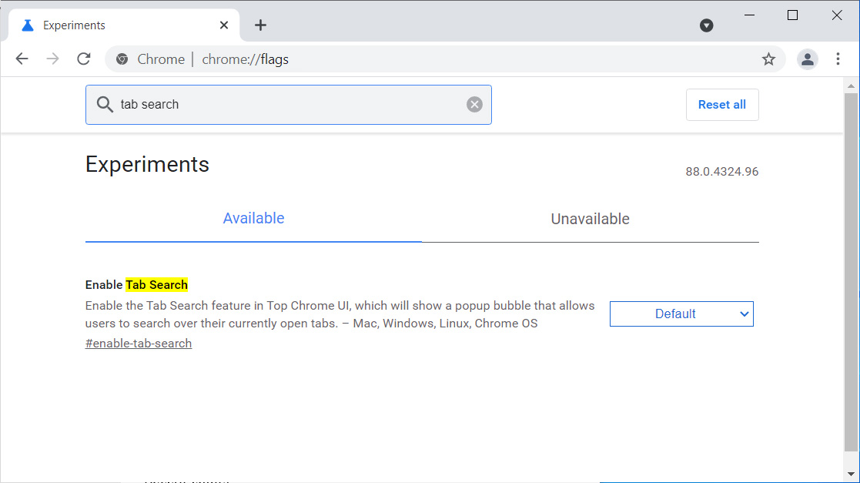Screen dimensions: 860x483
Task: Clear the flags search box text
Action: point(474,104)
